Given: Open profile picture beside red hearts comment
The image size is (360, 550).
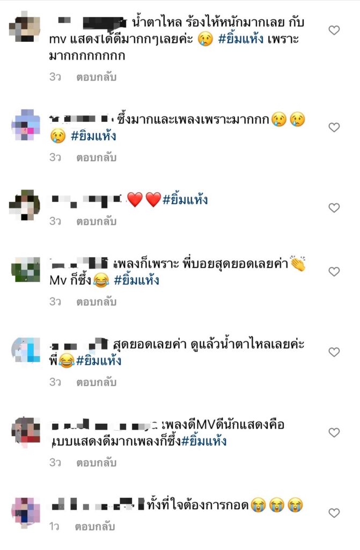Looking at the screenshot, I should (25, 205).
